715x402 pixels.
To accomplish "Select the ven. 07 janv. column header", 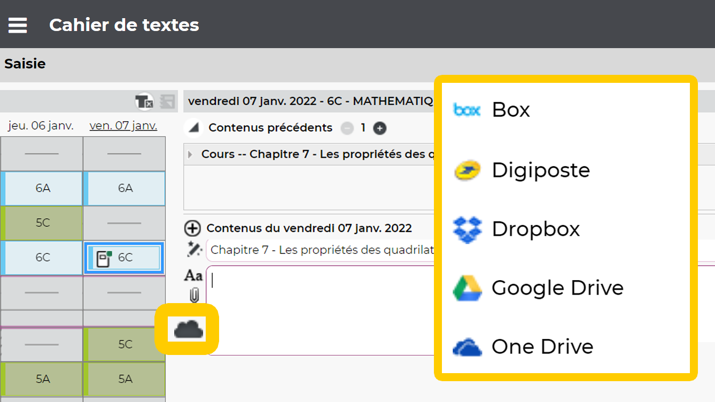I will 123,126.
